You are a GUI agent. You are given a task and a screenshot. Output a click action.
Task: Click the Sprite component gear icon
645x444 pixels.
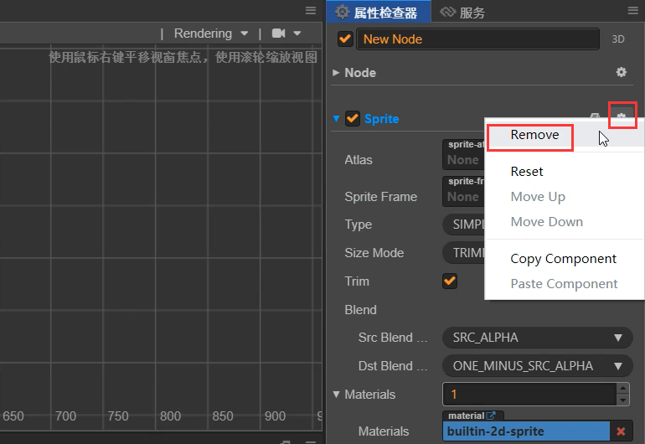tap(622, 117)
